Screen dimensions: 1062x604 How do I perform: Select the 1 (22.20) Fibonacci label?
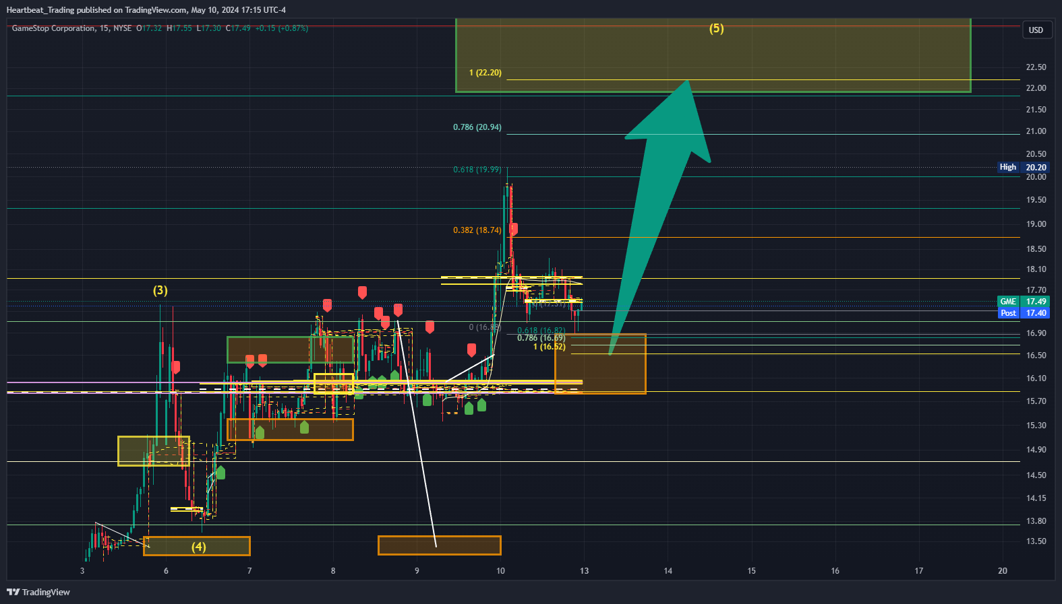tap(485, 73)
